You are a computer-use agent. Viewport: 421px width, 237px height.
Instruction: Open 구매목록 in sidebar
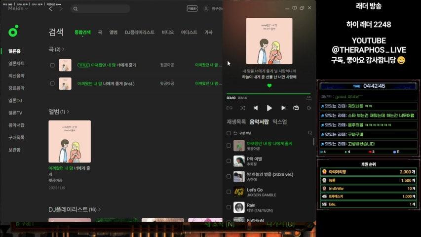[x=16, y=138]
